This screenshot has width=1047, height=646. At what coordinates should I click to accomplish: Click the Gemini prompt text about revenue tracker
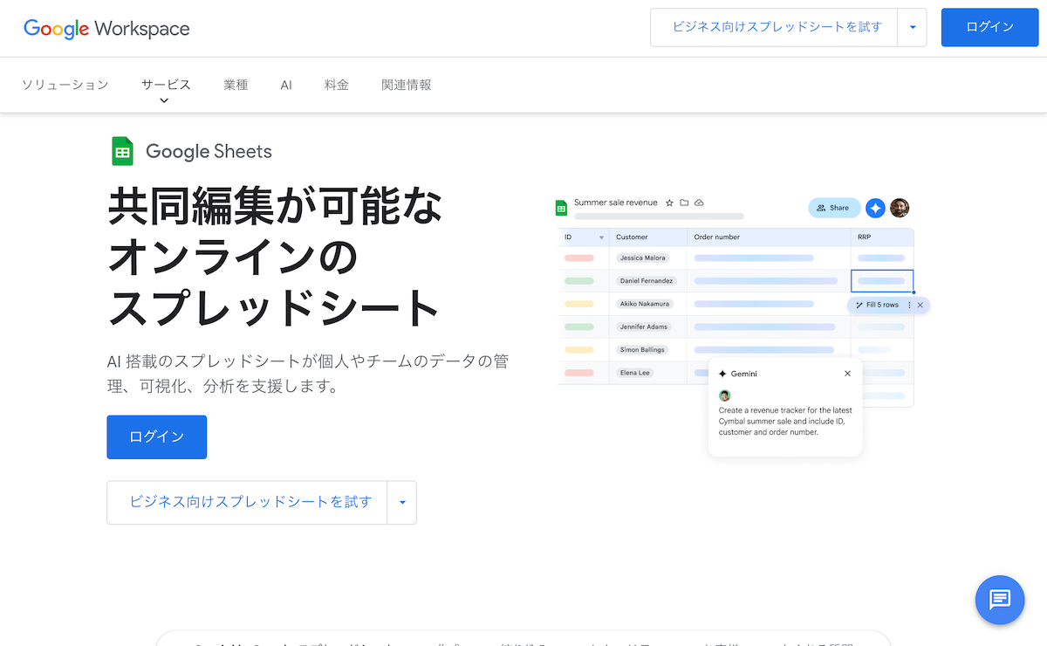[x=785, y=421]
